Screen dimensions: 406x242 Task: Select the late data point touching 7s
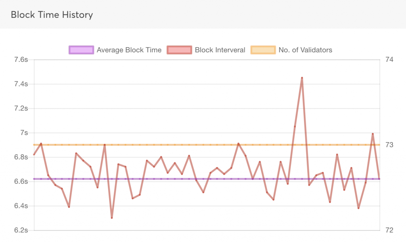point(373,134)
